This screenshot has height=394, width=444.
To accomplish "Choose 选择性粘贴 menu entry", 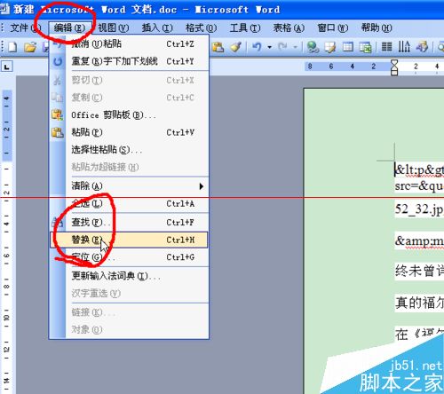I will [130, 150].
